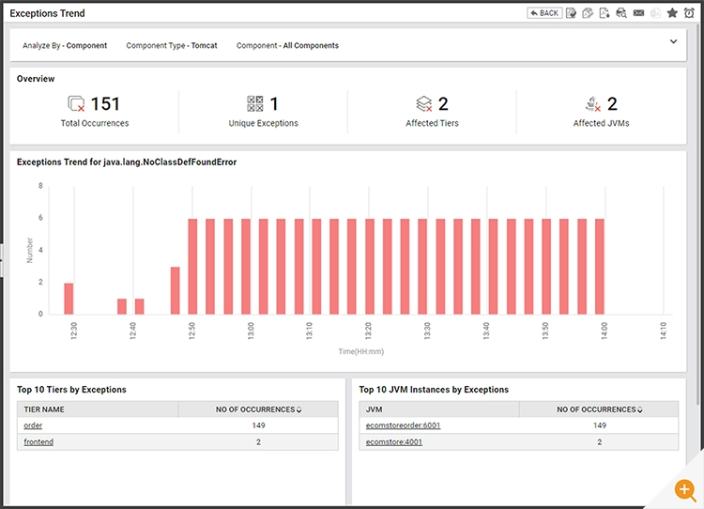Click the Top 10 Tiers by Exceptions heading
The width and height of the screenshot is (704, 509).
pos(71,390)
